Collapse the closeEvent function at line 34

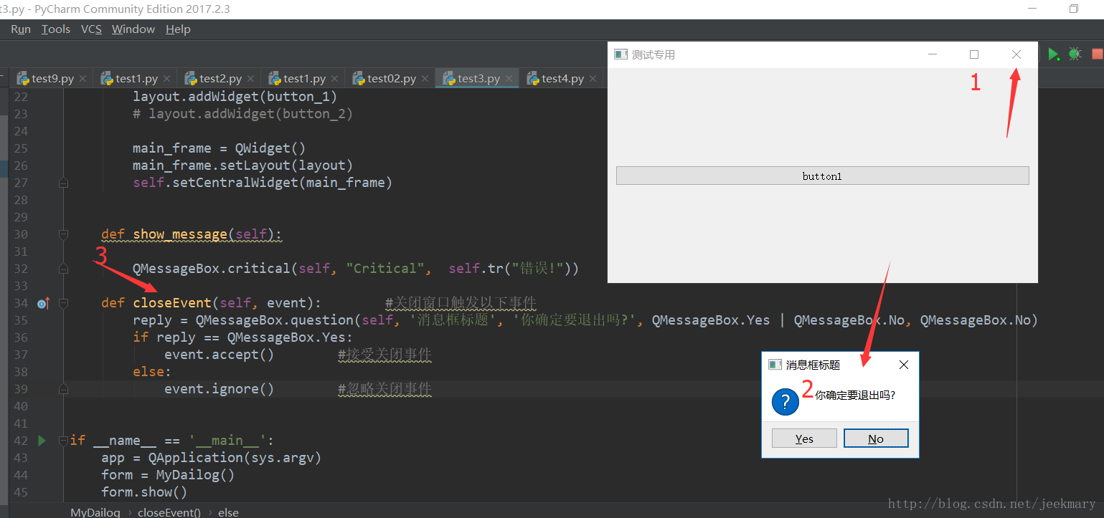tap(63, 303)
